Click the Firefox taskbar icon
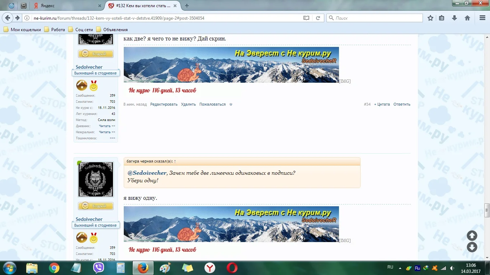Screen dimensions: 490x275 coord(143,268)
